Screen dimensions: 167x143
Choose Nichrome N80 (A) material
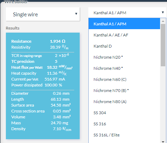(x=124, y=101)
